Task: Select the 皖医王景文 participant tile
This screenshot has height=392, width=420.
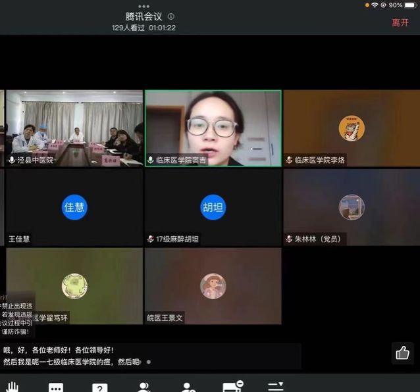Action: click(x=213, y=286)
